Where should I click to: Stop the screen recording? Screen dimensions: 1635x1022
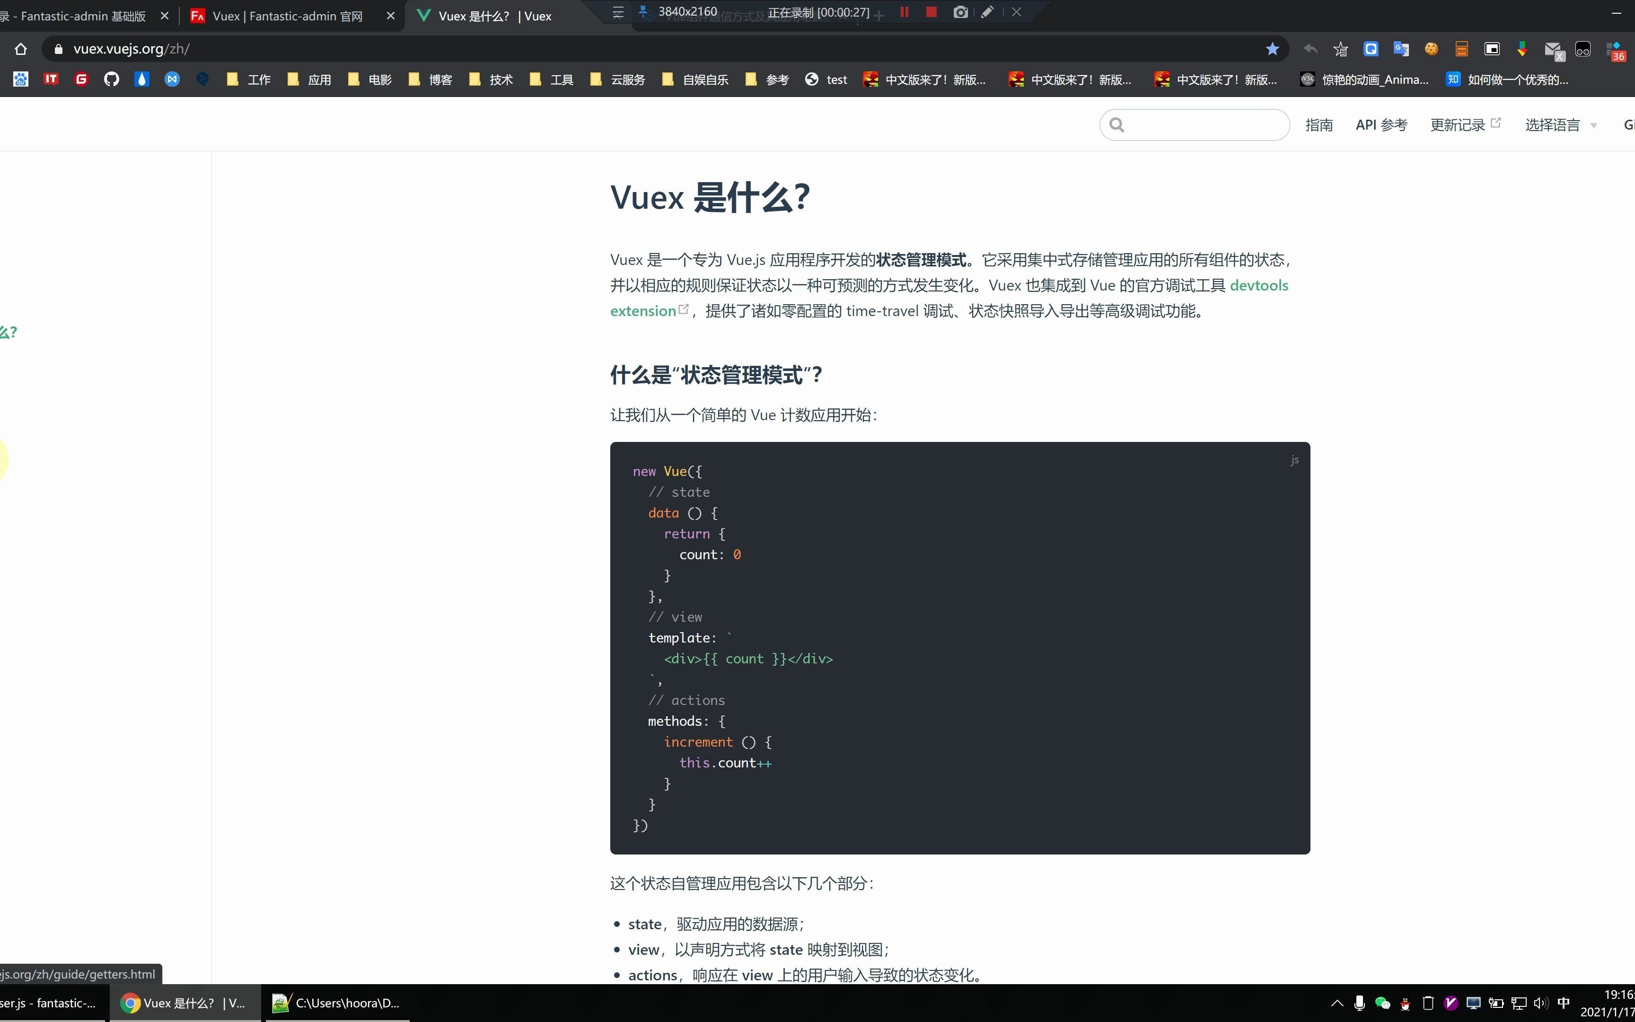(x=932, y=11)
